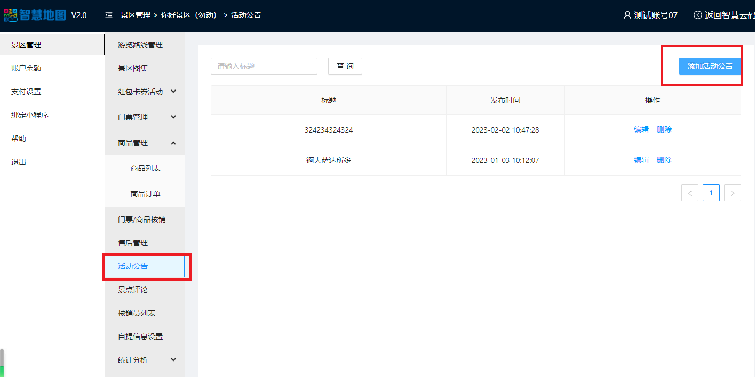Click the 添加活动公告 button
755x377 pixels.
[710, 66]
